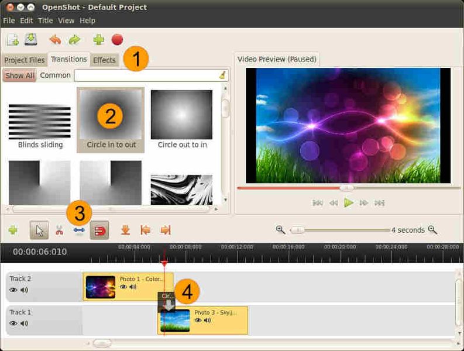Click the video preview seek slider handle
Screen dimensions: 464x351
tap(346, 188)
